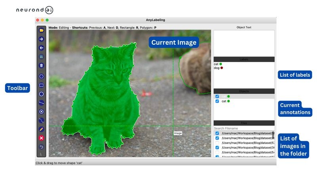
Task: Click green dot of second cat object
Action: (x=229, y=101)
